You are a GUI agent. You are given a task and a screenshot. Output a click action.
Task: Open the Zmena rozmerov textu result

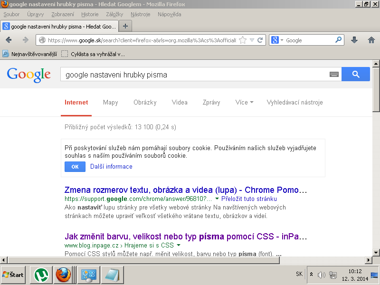[186, 190]
